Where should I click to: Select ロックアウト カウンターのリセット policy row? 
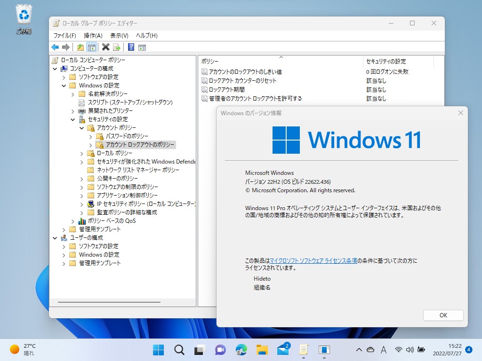coord(242,81)
